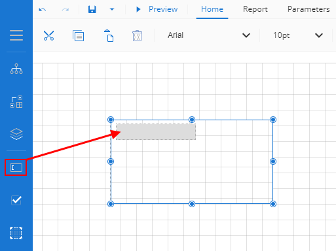This screenshot has height=251, width=336.
Task: Open the Report Explorer tree icon
Action: click(16, 69)
